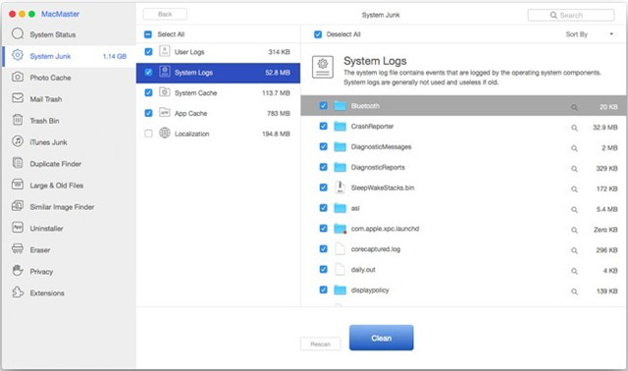Toggle the Deselect All checkbox
The height and width of the screenshot is (371, 628).
pos(318,34)
